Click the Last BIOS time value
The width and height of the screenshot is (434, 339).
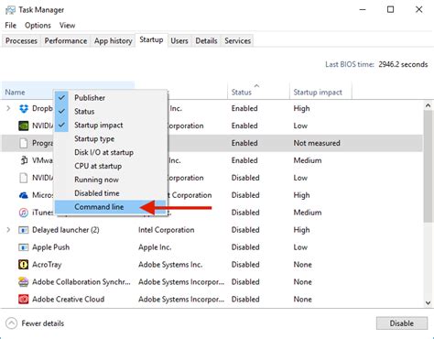[x=403, y=64]
